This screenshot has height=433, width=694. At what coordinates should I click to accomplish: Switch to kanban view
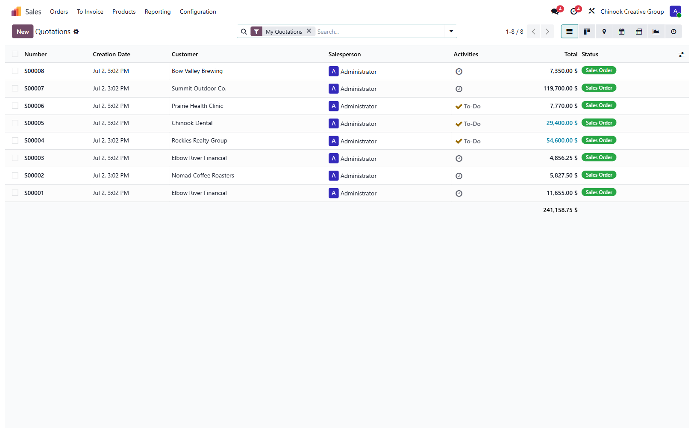[587, 32]
